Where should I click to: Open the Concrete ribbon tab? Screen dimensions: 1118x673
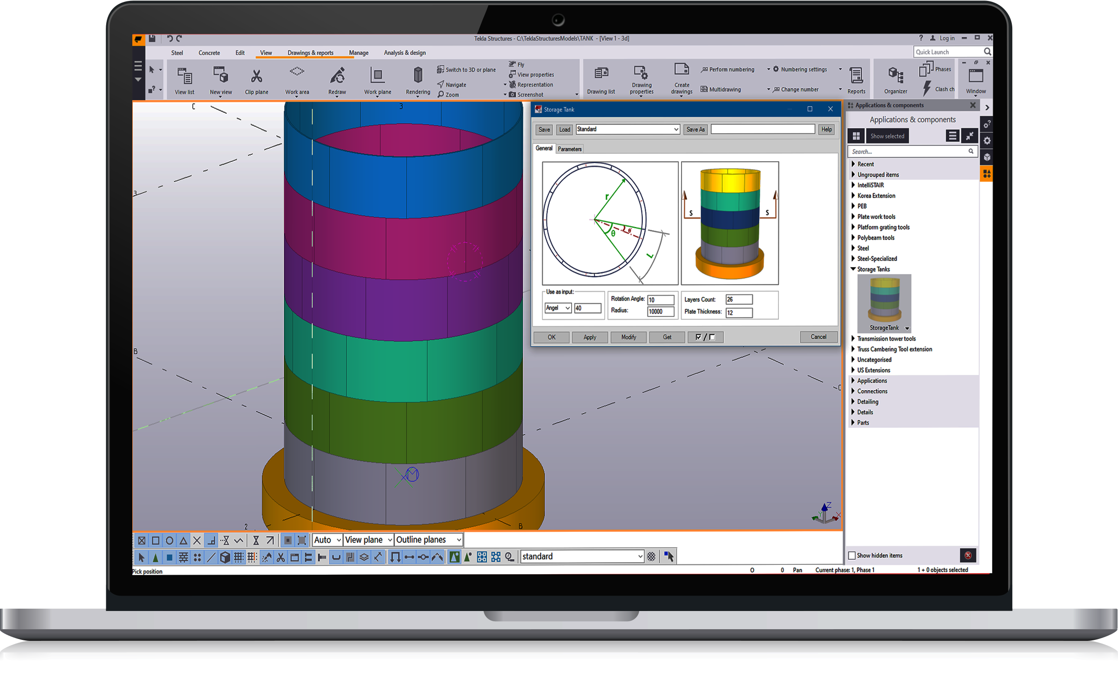[209, 53]
